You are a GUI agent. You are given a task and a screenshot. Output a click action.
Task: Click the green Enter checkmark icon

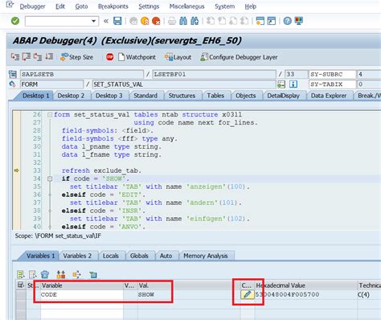(15, 21)
